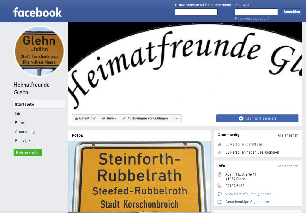The image size is (306, 213).
Task: Visit www.heimatfreunde-glehn.de link
Action: [x=248, y=194]
